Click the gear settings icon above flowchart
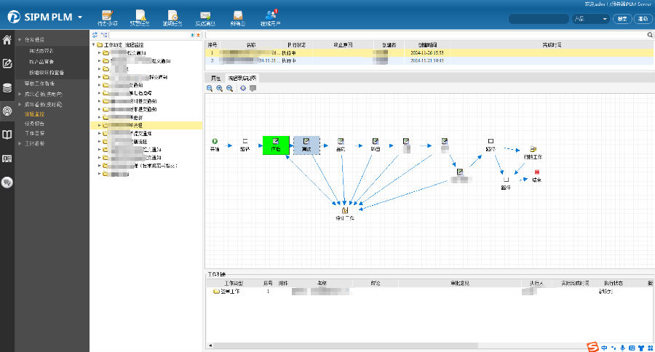This screenshot has height=352, width=655. tap(242, 88)
